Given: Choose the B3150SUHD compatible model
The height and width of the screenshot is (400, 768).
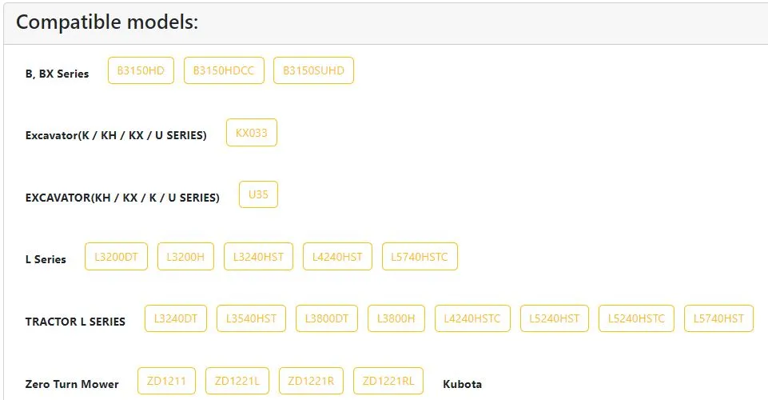Looking at the screenshot, I should pyautogui.click(x=313, y=70).
